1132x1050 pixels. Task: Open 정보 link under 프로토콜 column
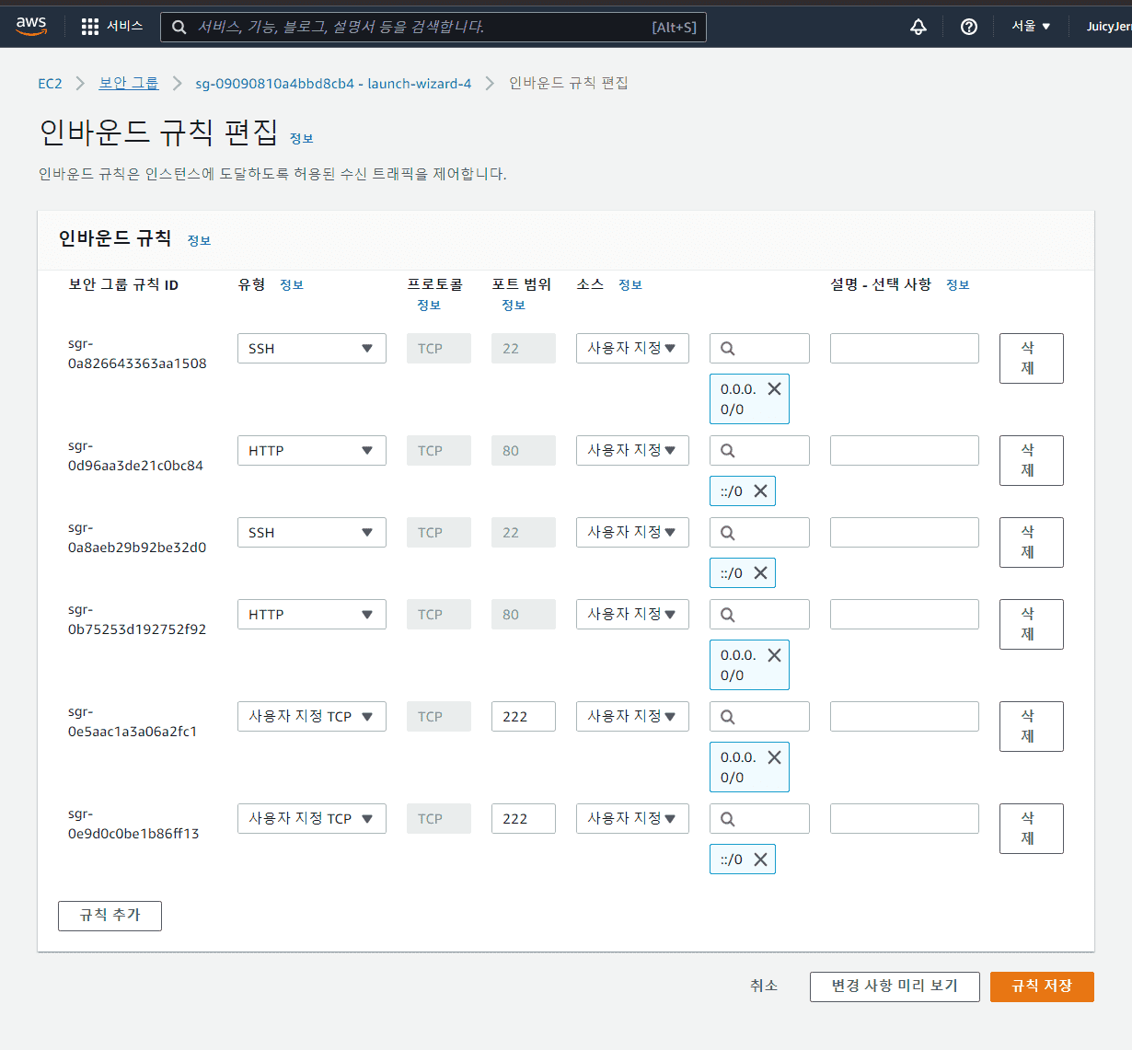[429, 306]
